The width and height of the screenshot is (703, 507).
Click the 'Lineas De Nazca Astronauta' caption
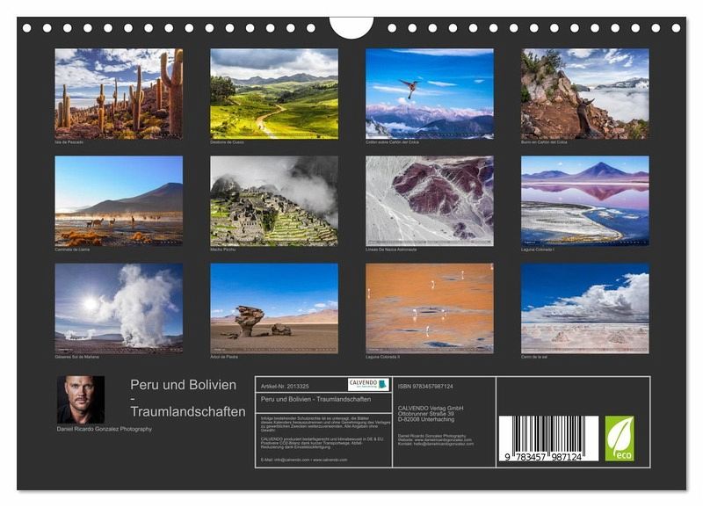[x=391, y=250]
